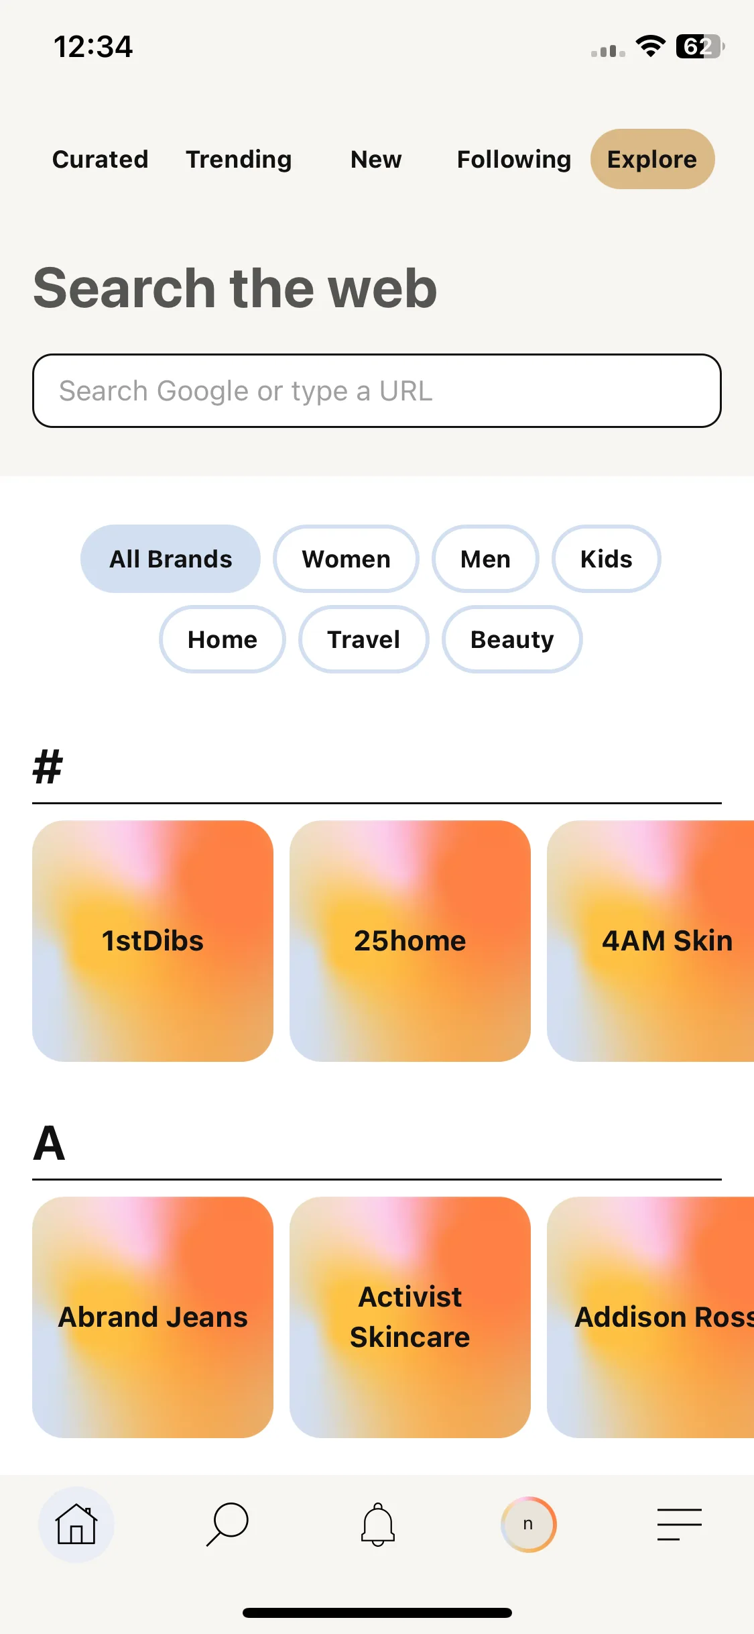The image size is (754, 1634).
Task: Filter brands by Travel
Action: 363,639
